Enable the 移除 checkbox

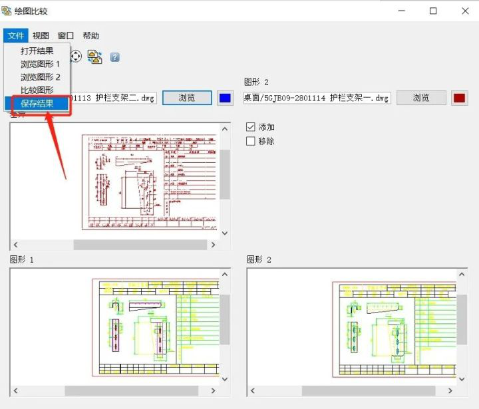pyautogui.click(x=251, y=141)
